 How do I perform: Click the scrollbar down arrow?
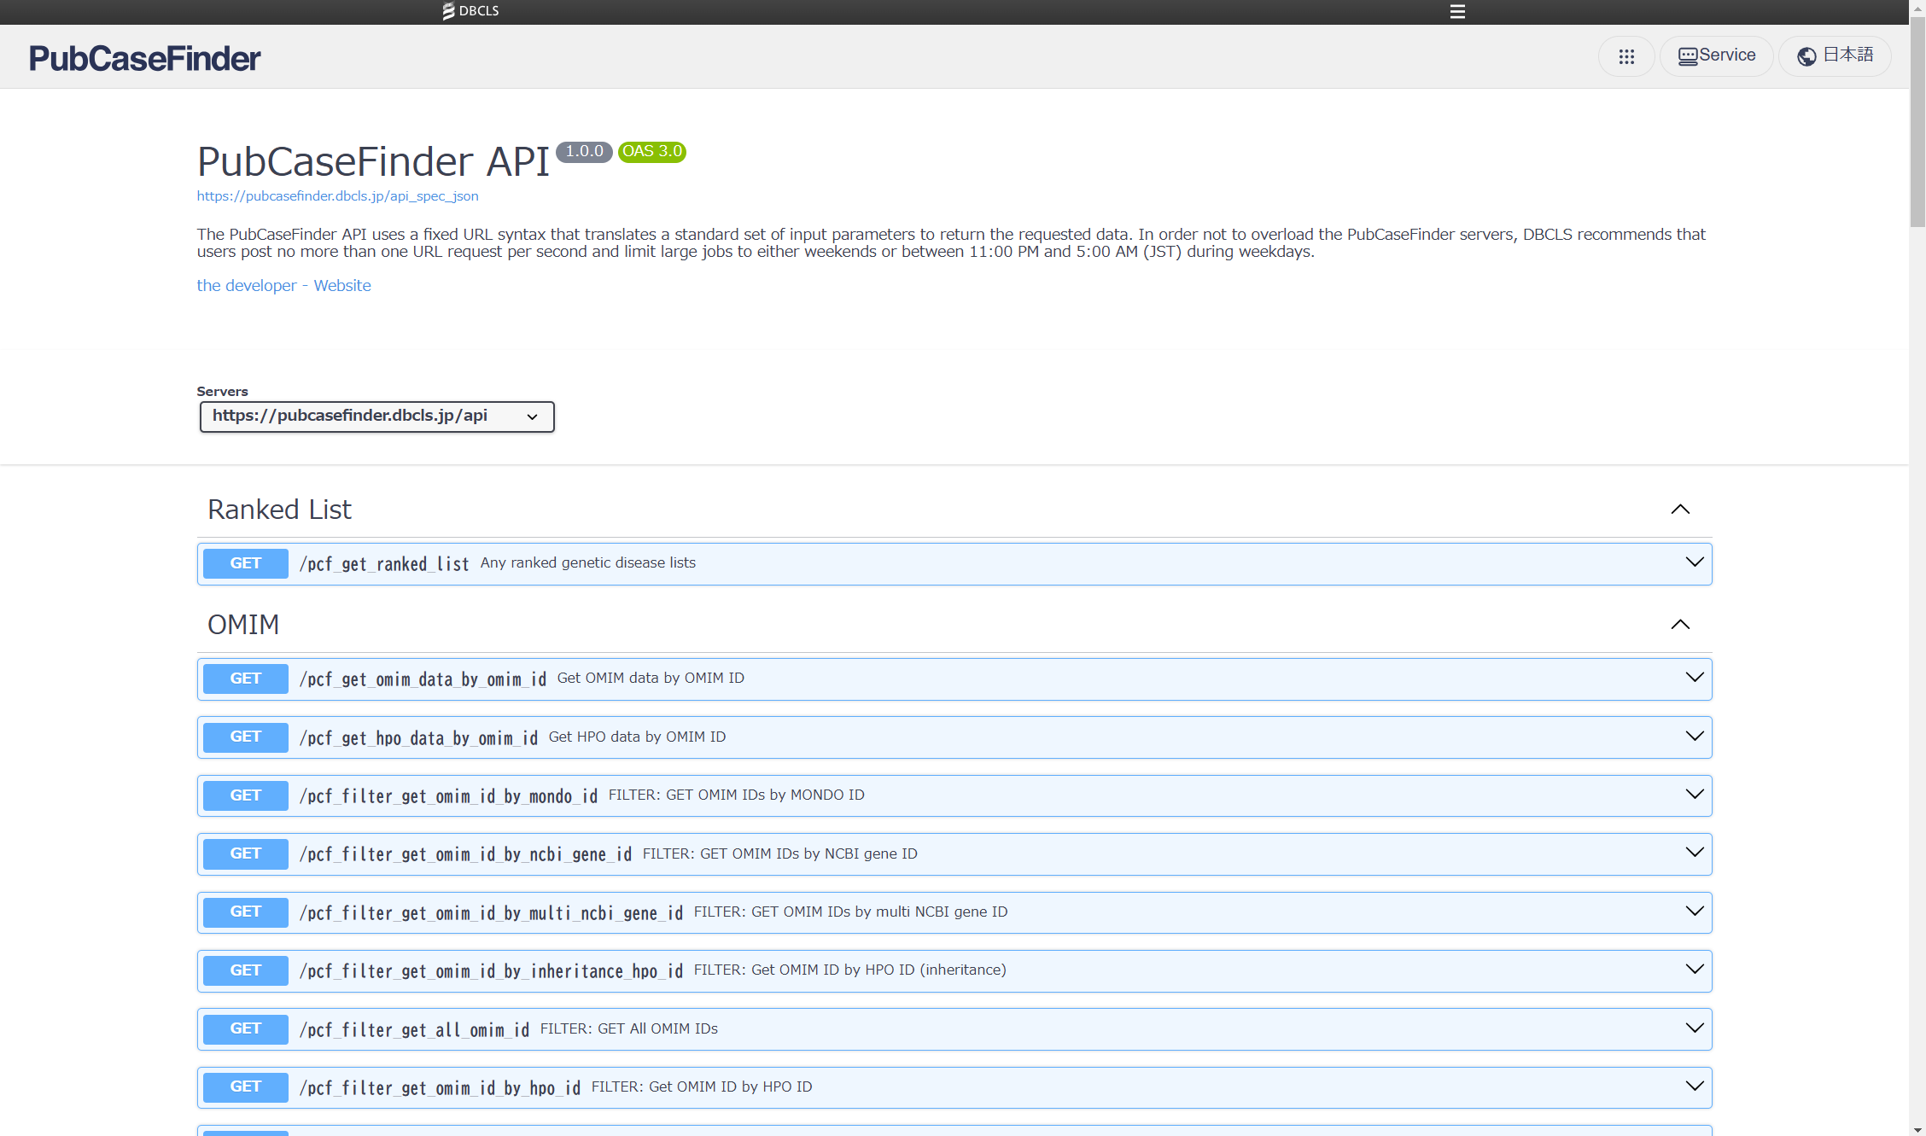pyautogui.click(x=1917, y=1128)
